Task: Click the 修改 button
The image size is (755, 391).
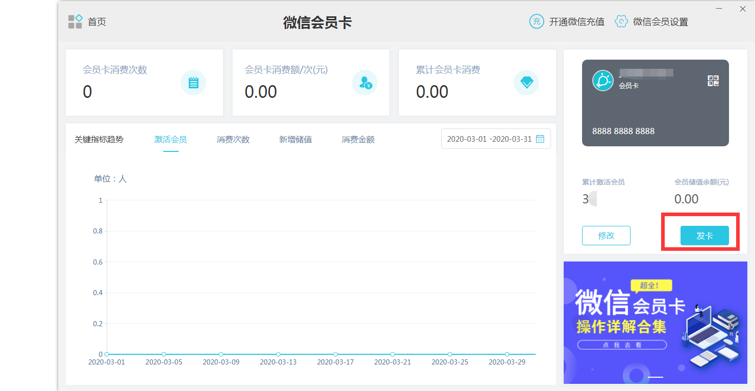Action: pos(606,236)
